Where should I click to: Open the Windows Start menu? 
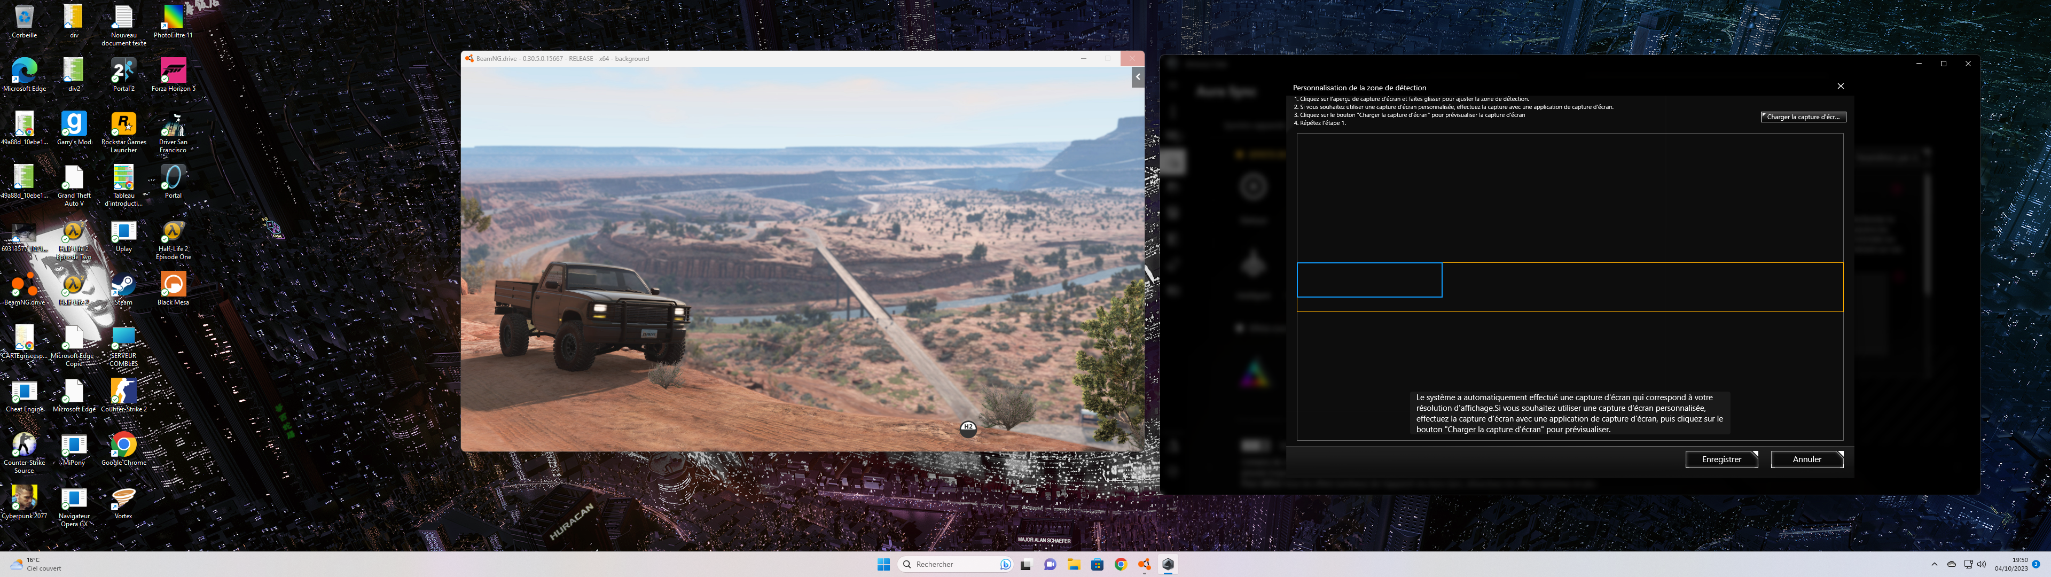[883, 564]
